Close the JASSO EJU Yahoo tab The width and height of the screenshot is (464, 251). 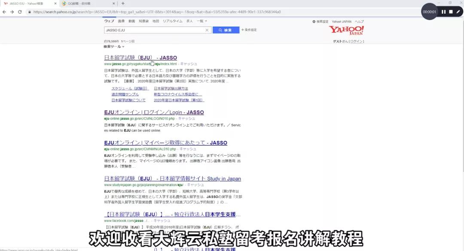point(55,3)
